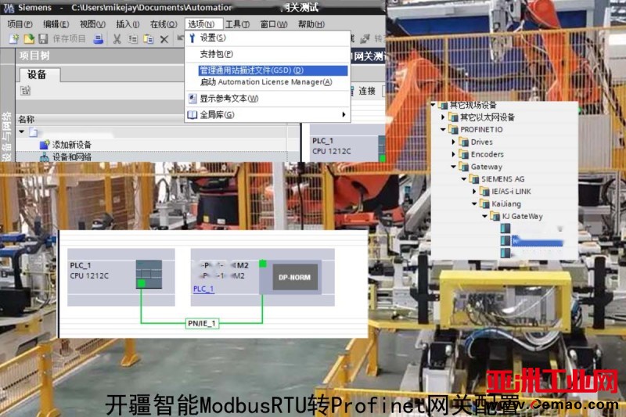Viewport: 626px width, 417px height.
Task: Click the Drives folder icon
Action: (464, 142)
